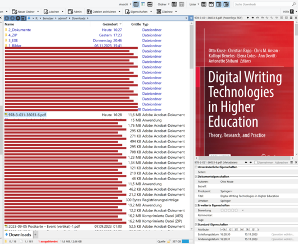Click previous file arrow in metadata pane

point(246,163)
